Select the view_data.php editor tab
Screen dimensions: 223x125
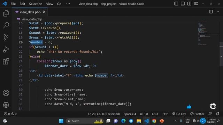click(x=30, y=12)
